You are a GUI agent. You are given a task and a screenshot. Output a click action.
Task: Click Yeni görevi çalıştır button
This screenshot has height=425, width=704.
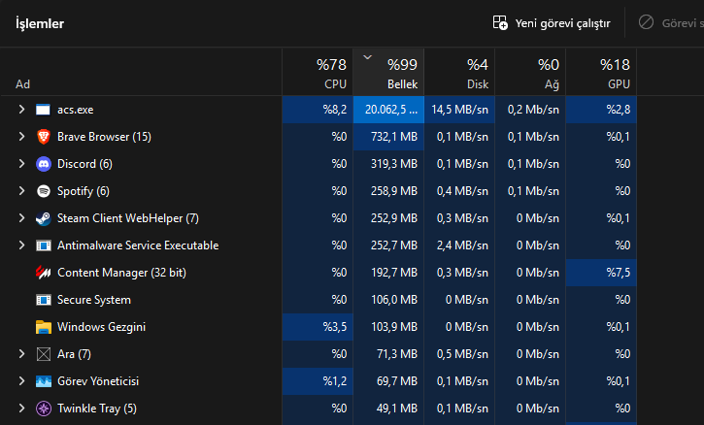(x=553, y=22)
